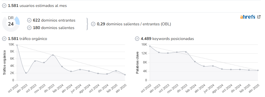Select dic 2024 point on tráfico orgánico chart
This screenshot has height=97, width=265.
pyautogui.click(x=107, y=74)
